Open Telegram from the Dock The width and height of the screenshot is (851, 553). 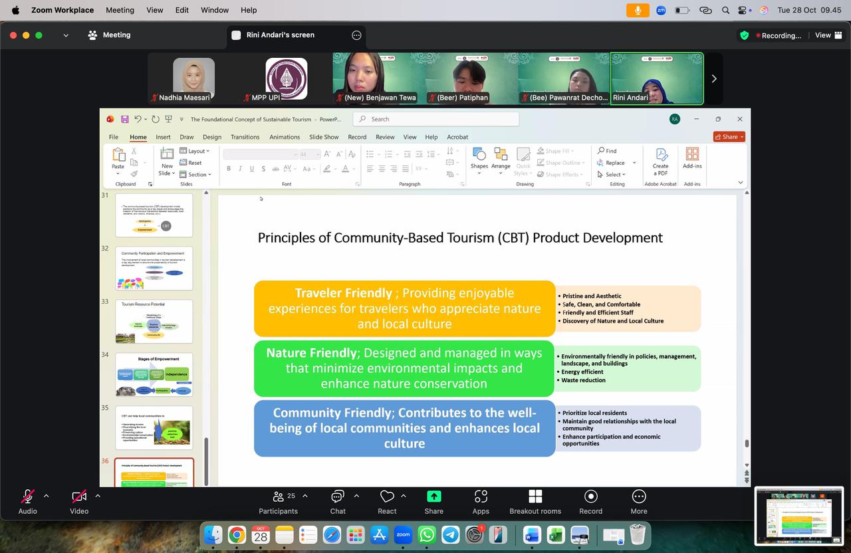[451, 534]
